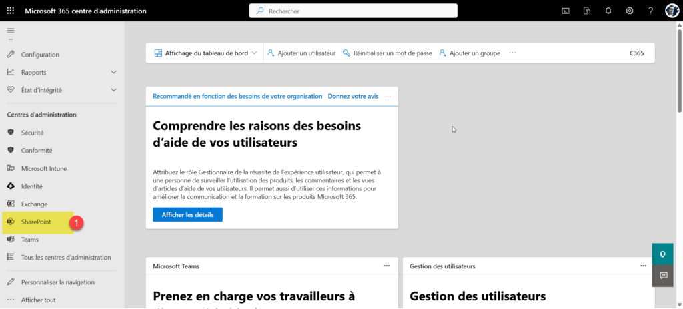The image size is (683, 309).
Task: Click the Conformité shield icon
Action: [11, 150]
